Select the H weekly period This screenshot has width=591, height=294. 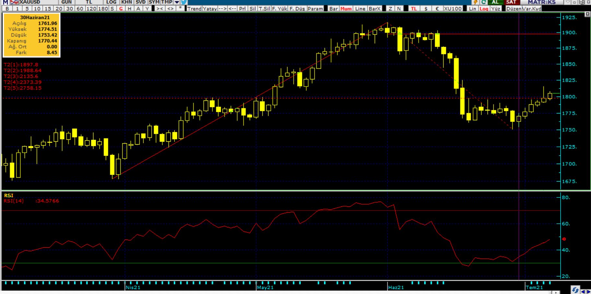[x=130, y=9]
